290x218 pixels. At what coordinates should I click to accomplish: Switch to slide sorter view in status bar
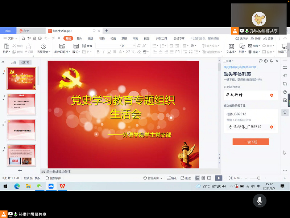click(203, 178)
